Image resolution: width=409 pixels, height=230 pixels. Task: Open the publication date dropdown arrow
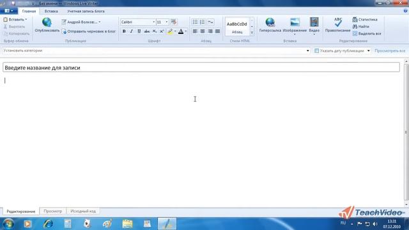[x=368, y=51]
